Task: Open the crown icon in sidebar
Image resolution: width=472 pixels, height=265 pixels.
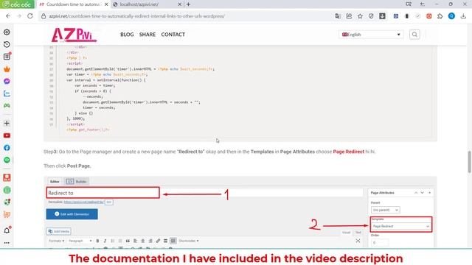Action: click(7, 69)
